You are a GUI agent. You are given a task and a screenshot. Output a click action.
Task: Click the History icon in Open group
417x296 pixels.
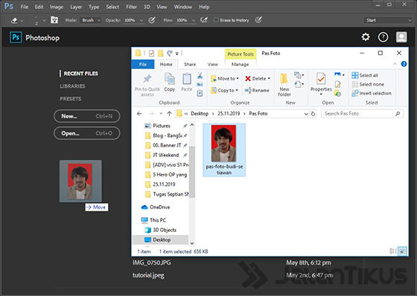(x=338, y=93)
